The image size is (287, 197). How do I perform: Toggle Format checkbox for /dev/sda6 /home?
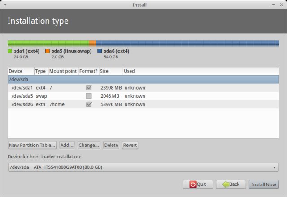89,104
